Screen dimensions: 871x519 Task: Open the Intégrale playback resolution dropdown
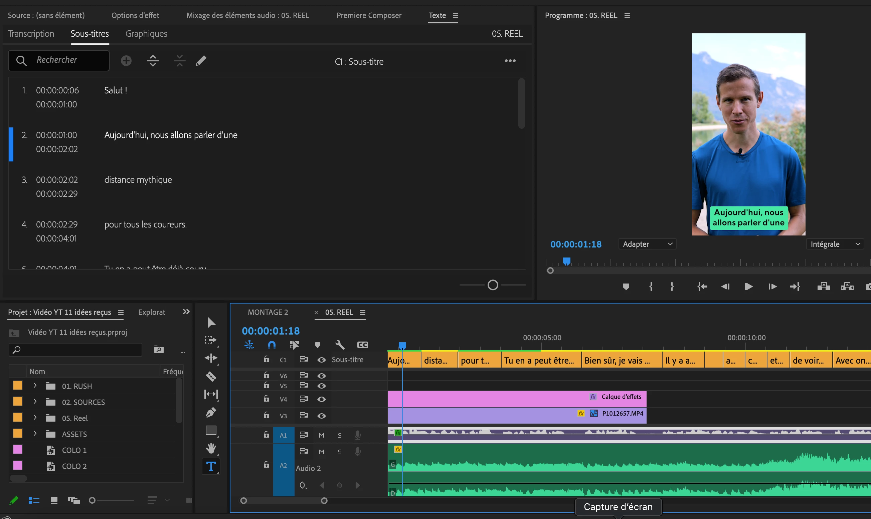point(835,244)
